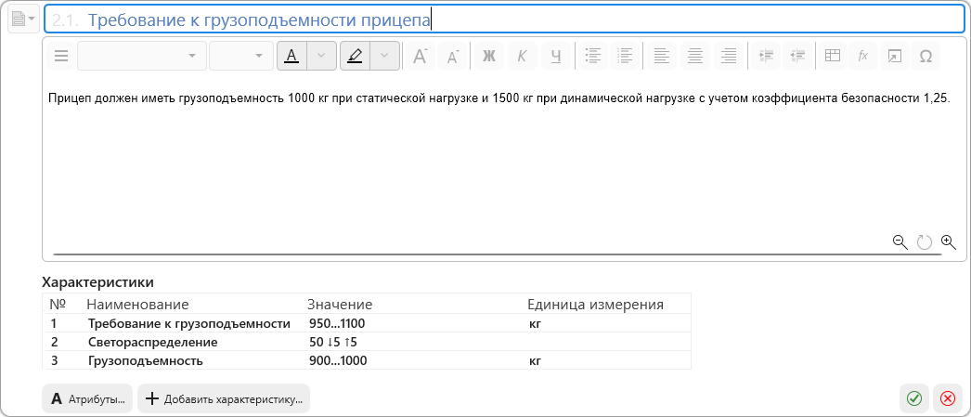
Task: Open the font size dropdown
Action: [x=240, y=57]
